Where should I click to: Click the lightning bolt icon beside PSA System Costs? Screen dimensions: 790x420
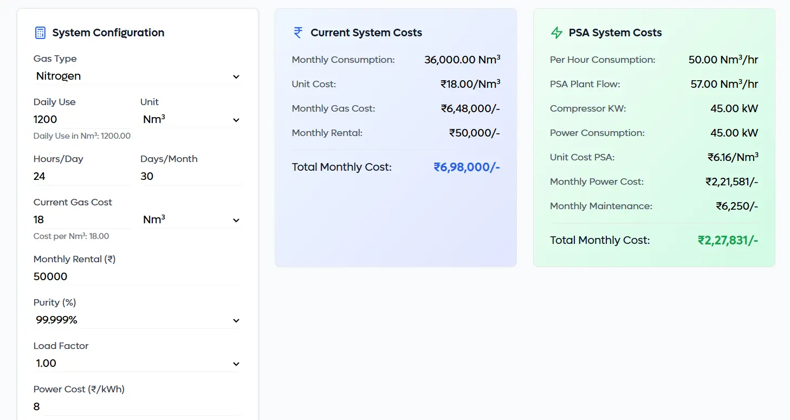click(x=556, y=33)
